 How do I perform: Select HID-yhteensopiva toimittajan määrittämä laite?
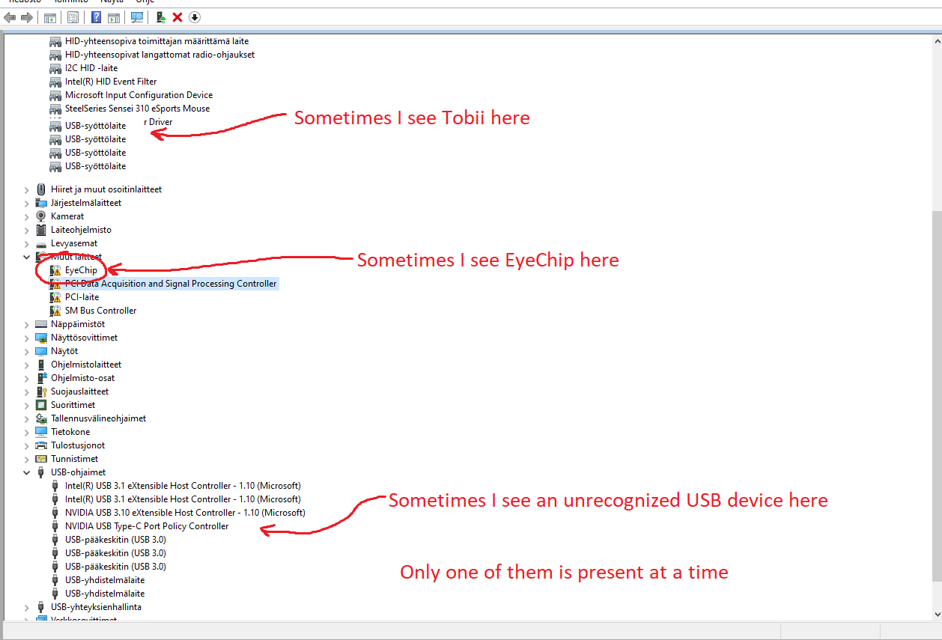click(x=157, y=41)
